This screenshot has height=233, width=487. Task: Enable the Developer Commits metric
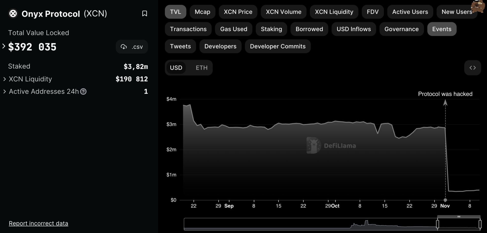coord(277,46)
